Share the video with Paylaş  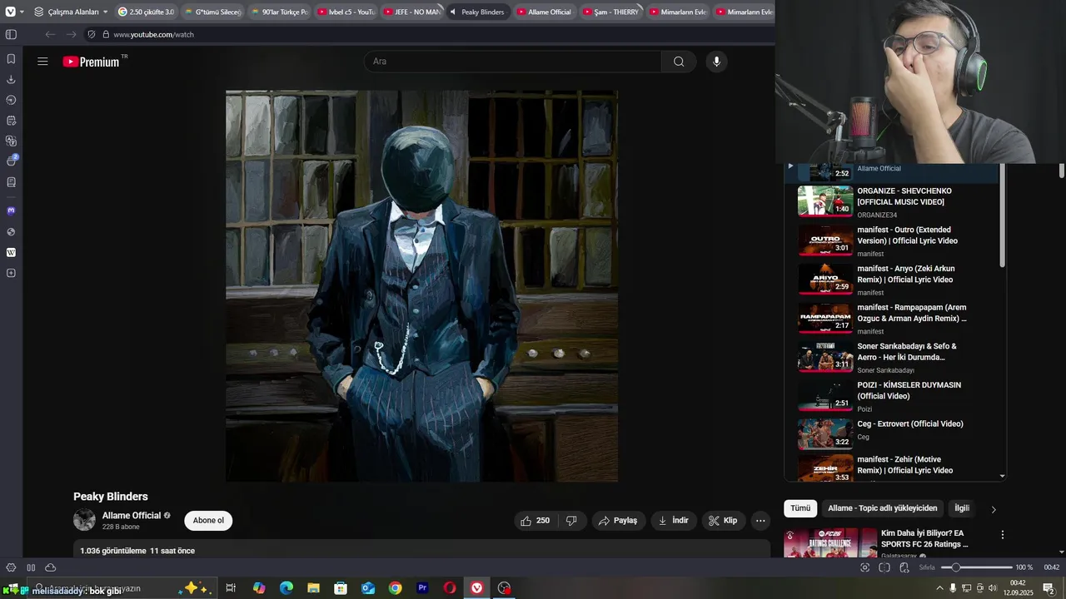coord(618,521)
